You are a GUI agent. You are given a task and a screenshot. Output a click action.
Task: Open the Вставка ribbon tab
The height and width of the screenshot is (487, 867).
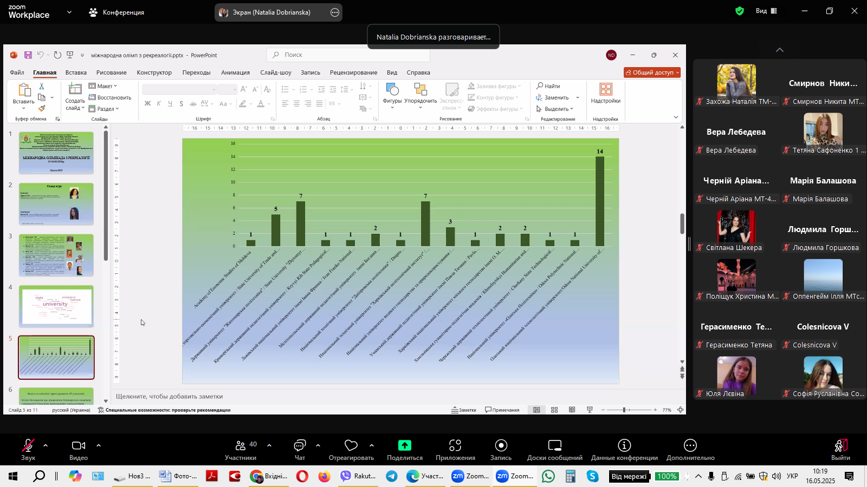tap(76, 73)
